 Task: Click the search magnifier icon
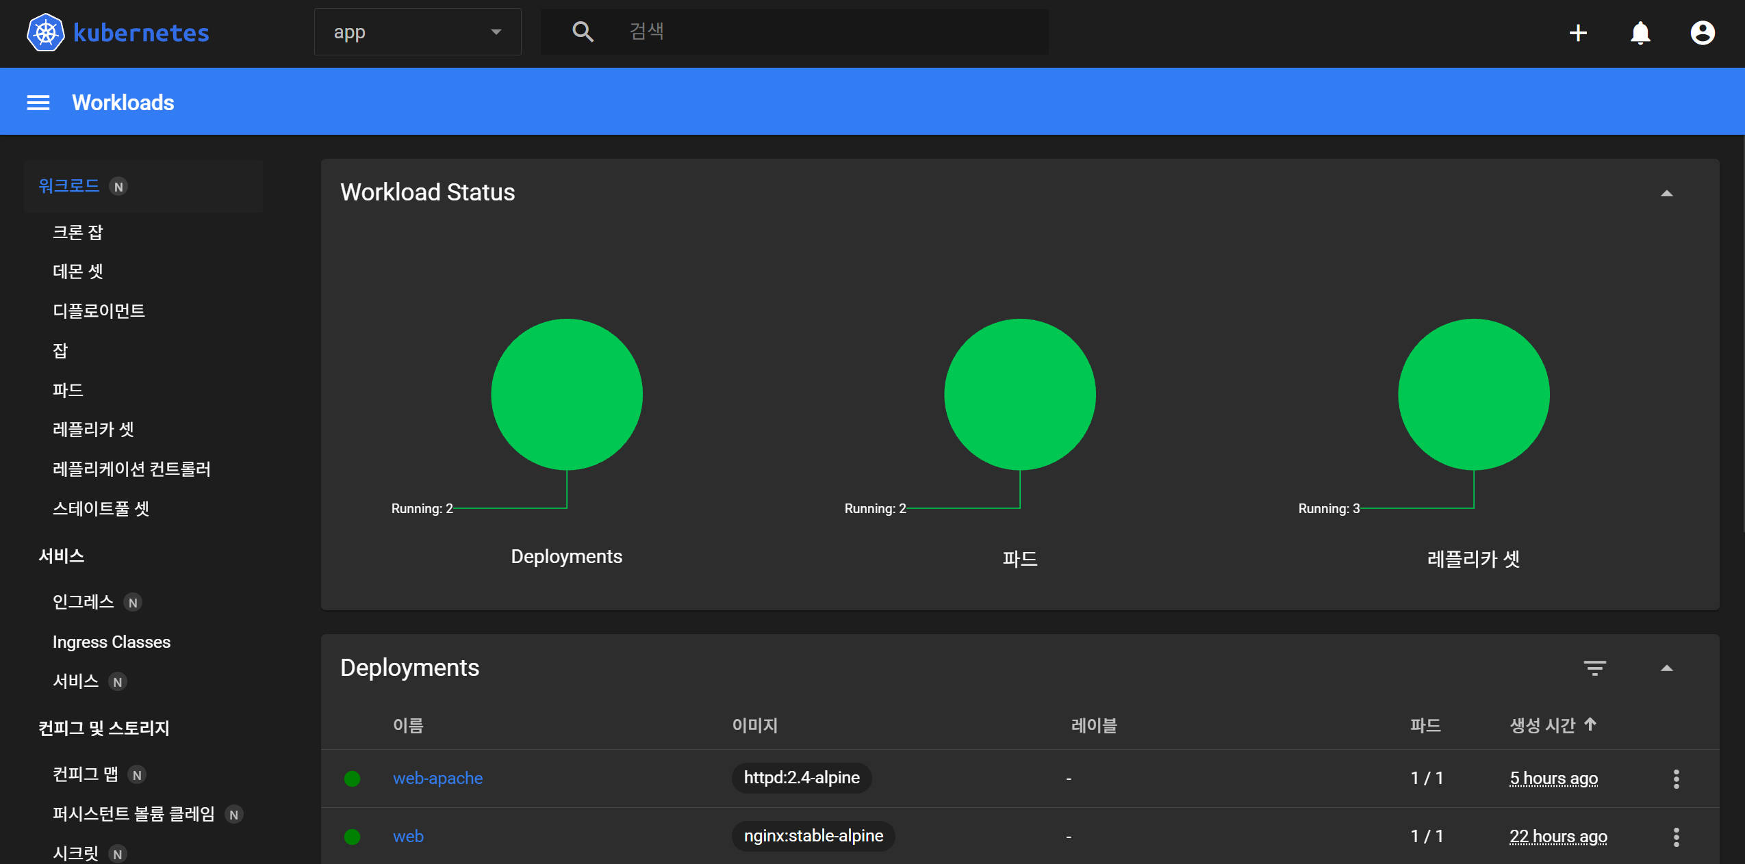583,31
